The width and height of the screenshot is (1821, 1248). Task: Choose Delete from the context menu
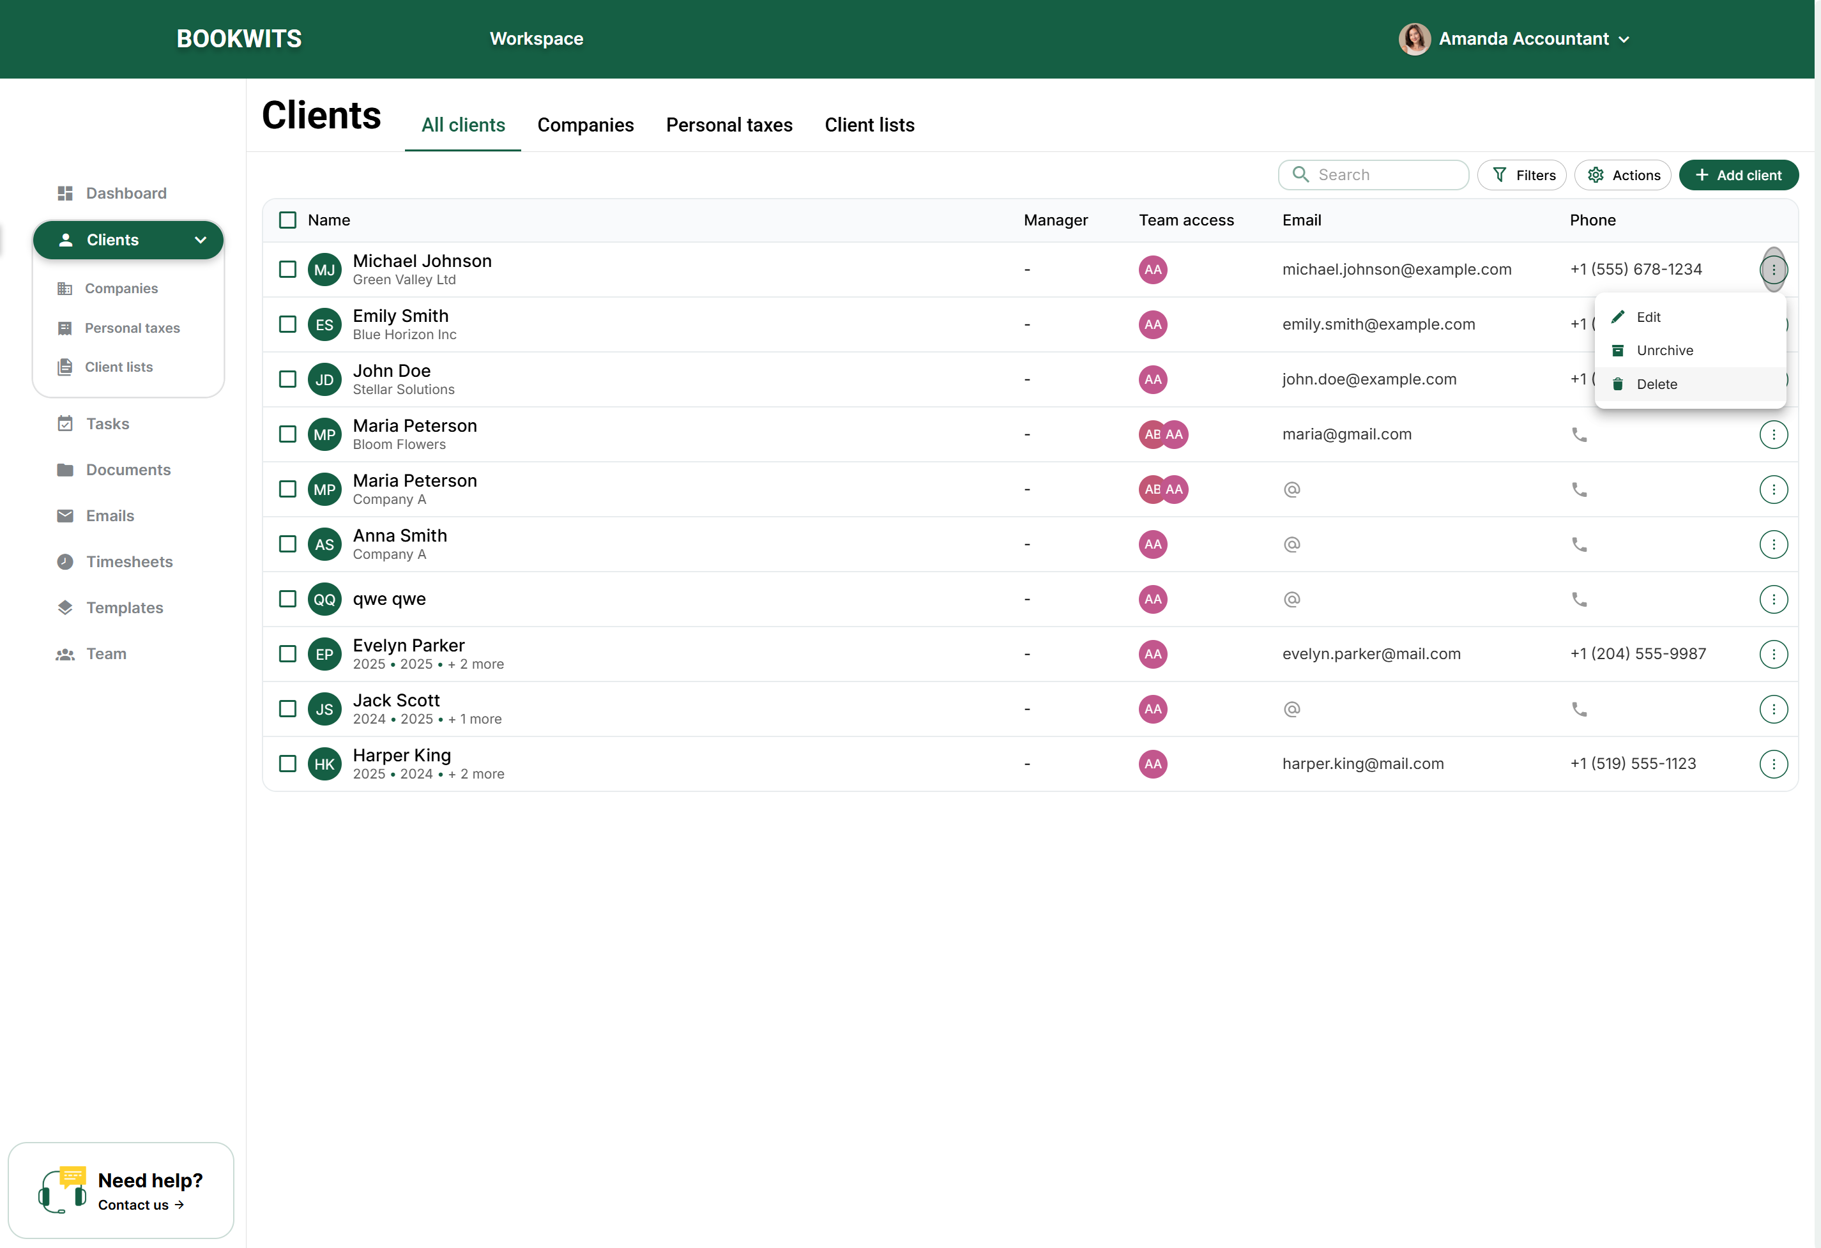(1690, 384)
